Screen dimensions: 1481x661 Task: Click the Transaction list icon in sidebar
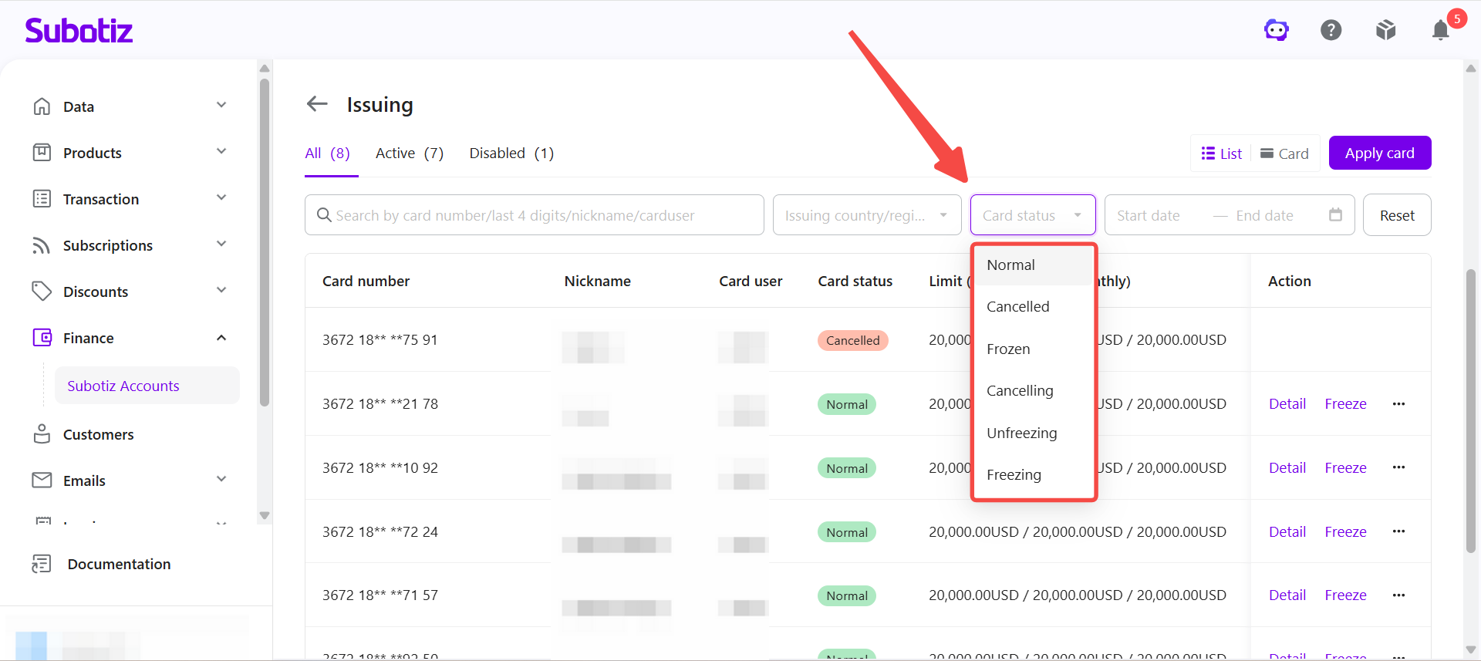42,199
